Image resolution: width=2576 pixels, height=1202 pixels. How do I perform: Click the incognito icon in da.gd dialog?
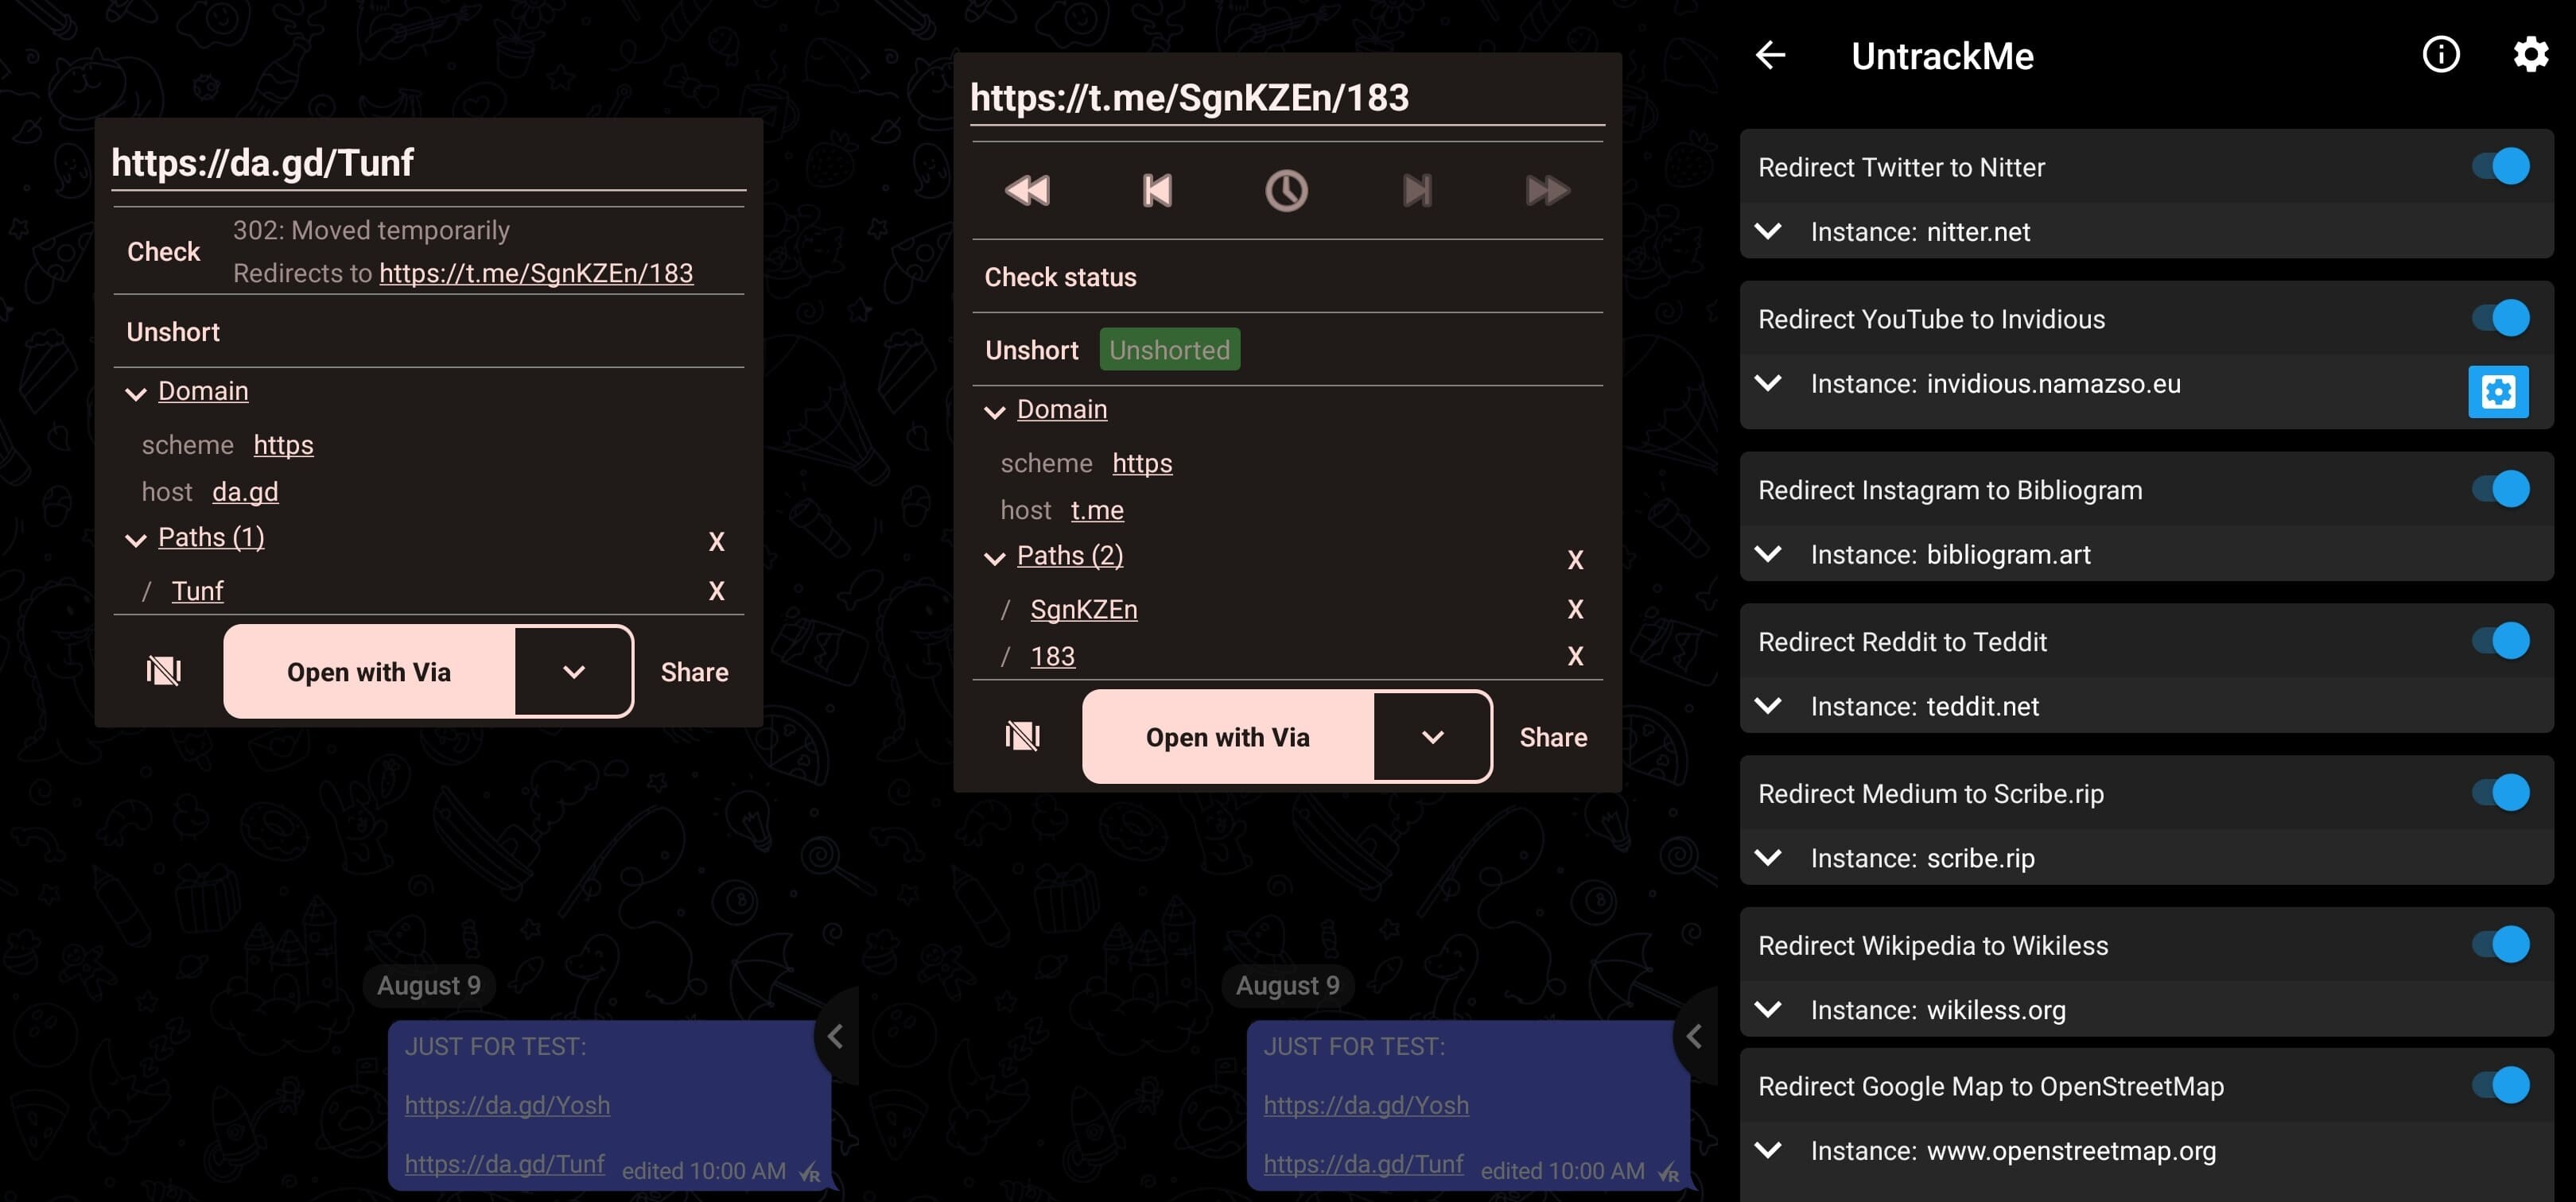pos(164,670)
